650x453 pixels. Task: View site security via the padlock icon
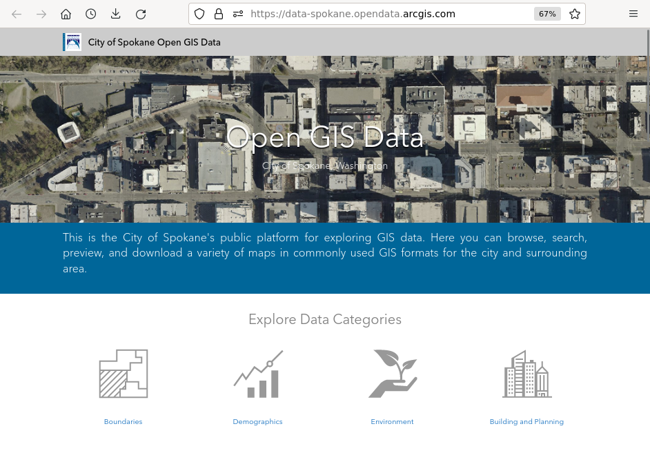[x=219, y=14]
